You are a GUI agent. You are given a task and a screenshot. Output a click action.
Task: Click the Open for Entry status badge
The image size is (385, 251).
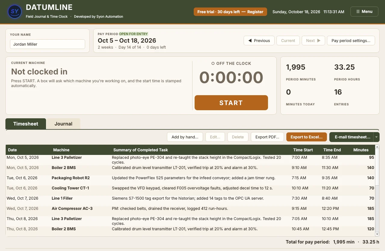coord(134,34)
